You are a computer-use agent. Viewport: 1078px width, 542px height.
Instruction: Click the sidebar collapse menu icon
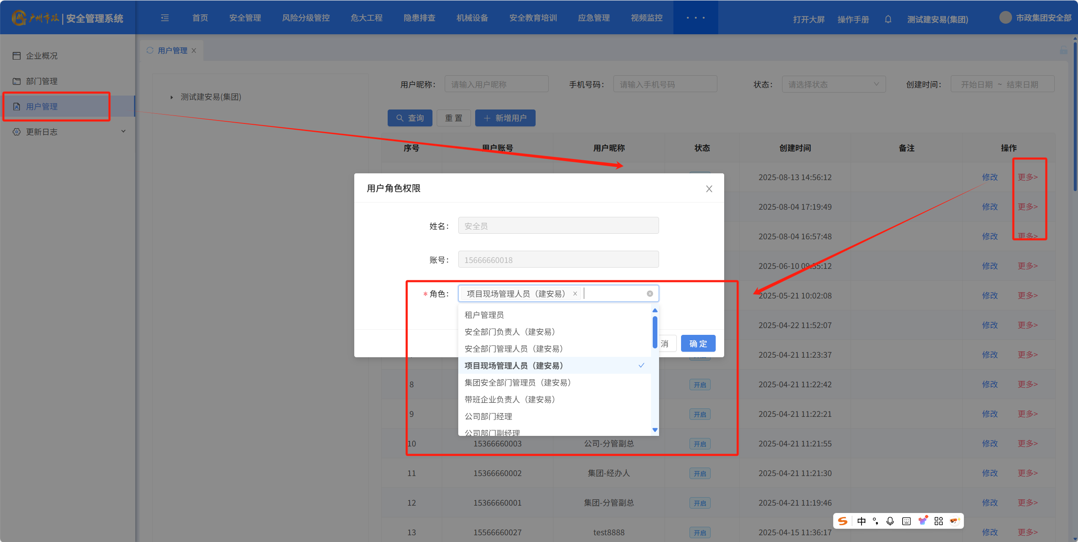tap(165, 18)
